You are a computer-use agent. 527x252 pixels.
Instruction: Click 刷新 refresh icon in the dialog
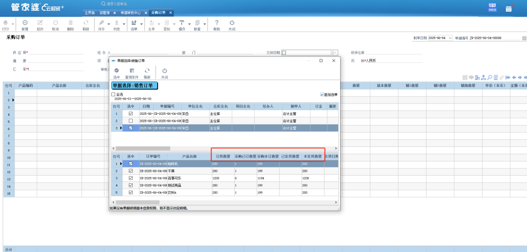click(147, 71)
